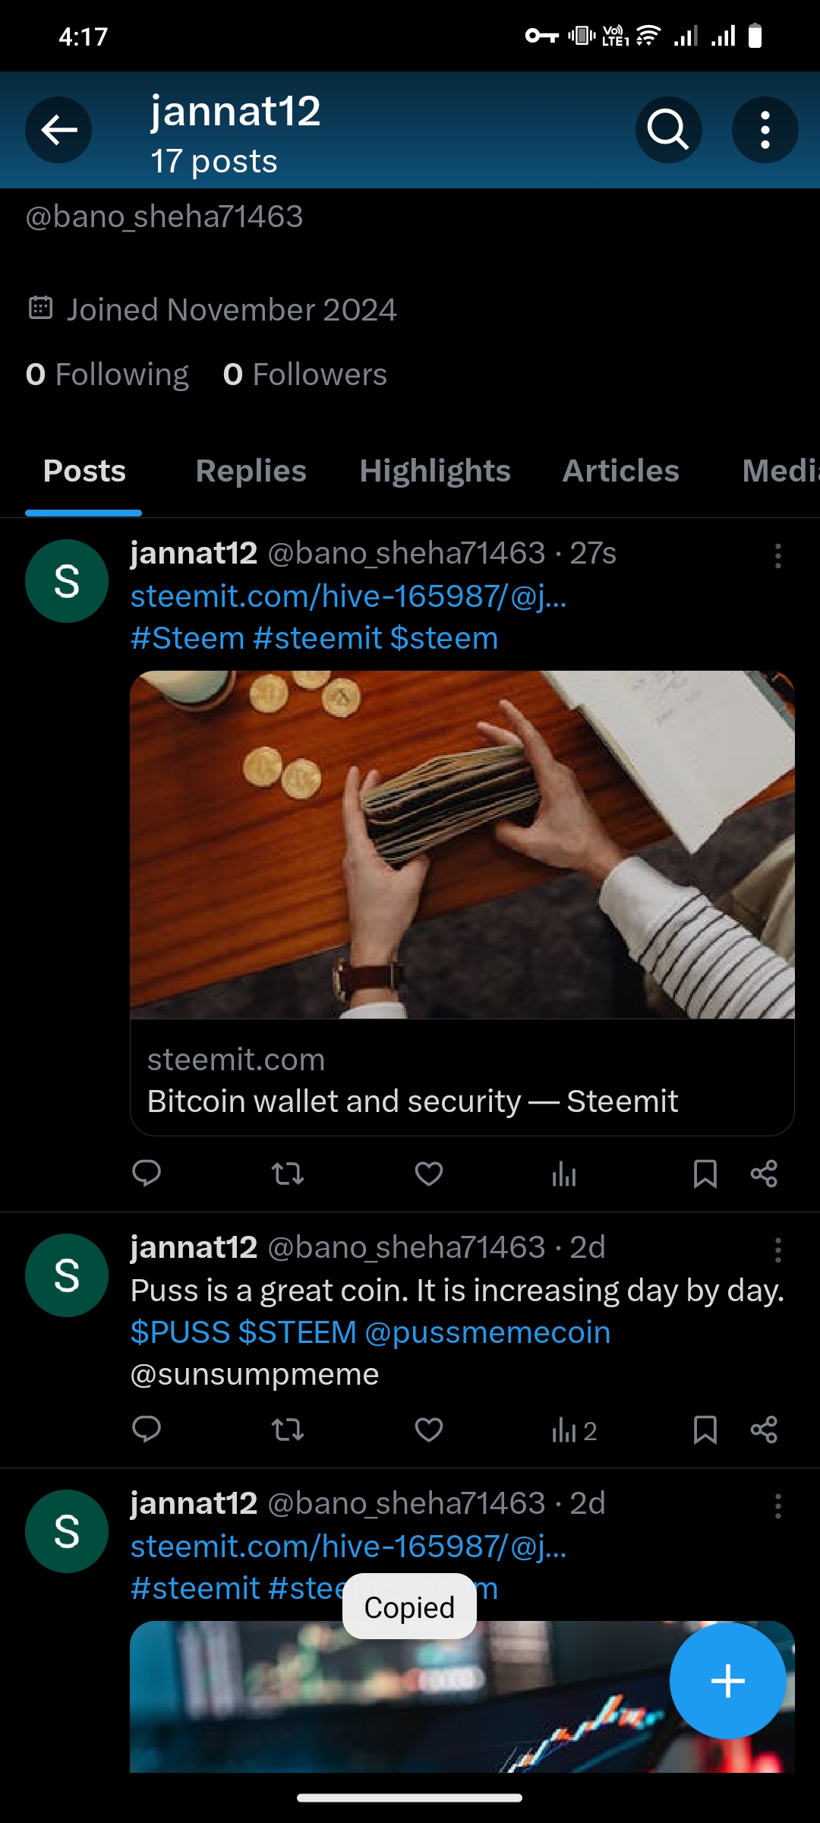Like the Puss coin post
Viewport: 820px width, 1823px height.
[x=429, y=1430]
